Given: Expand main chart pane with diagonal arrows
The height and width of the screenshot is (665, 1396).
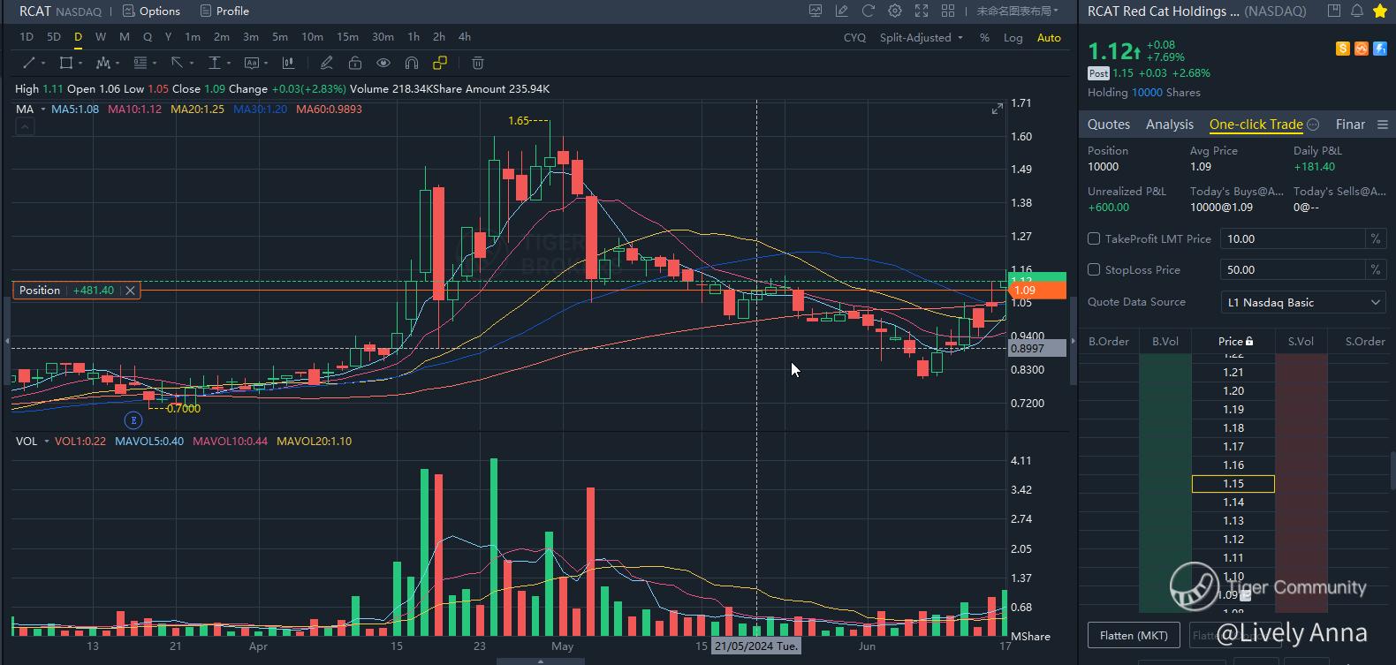Looking at the screenshot, I should 998,109.
